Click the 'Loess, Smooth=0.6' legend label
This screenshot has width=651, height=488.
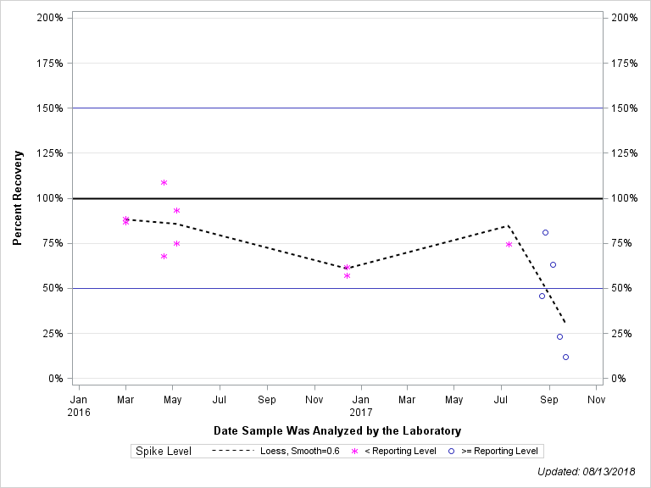point(300,451)
